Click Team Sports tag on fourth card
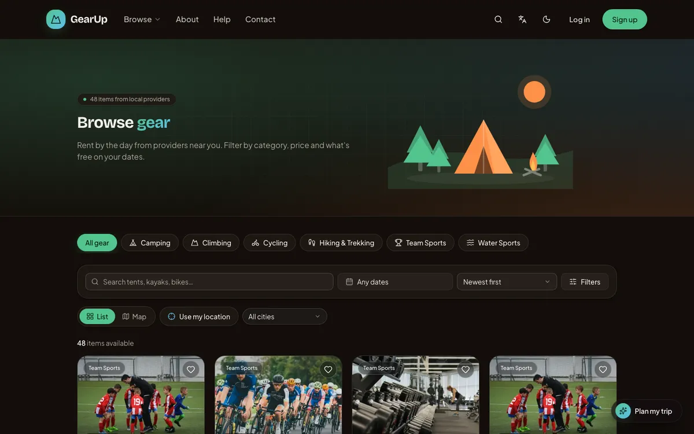 tap(516, 368)
